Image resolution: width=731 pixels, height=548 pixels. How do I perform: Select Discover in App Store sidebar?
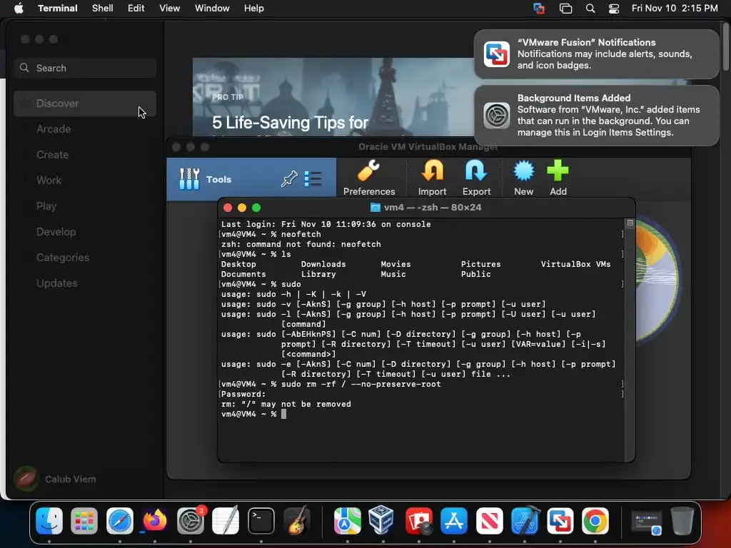click(x=85, y=103)
